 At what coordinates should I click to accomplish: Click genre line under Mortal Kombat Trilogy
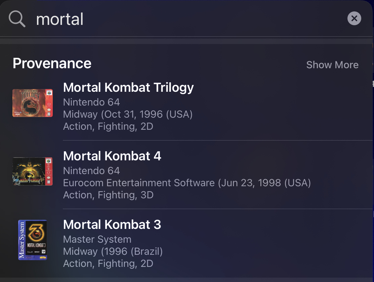pos(108,126)
